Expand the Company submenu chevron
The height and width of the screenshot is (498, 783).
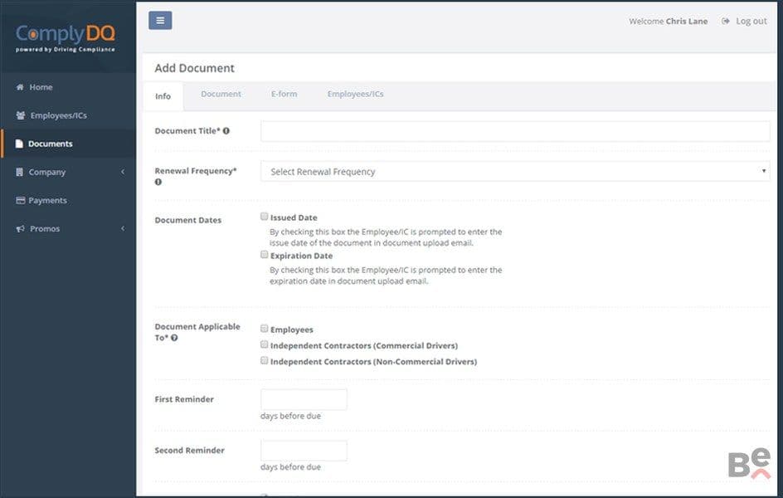pyautogui.click(x=123, y=173)
